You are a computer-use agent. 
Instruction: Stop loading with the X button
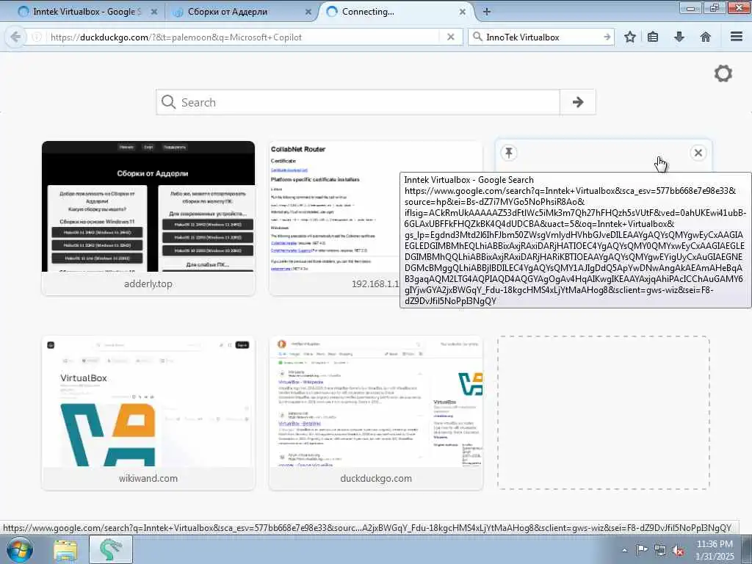pyautogui.click(x=451, y=37)
